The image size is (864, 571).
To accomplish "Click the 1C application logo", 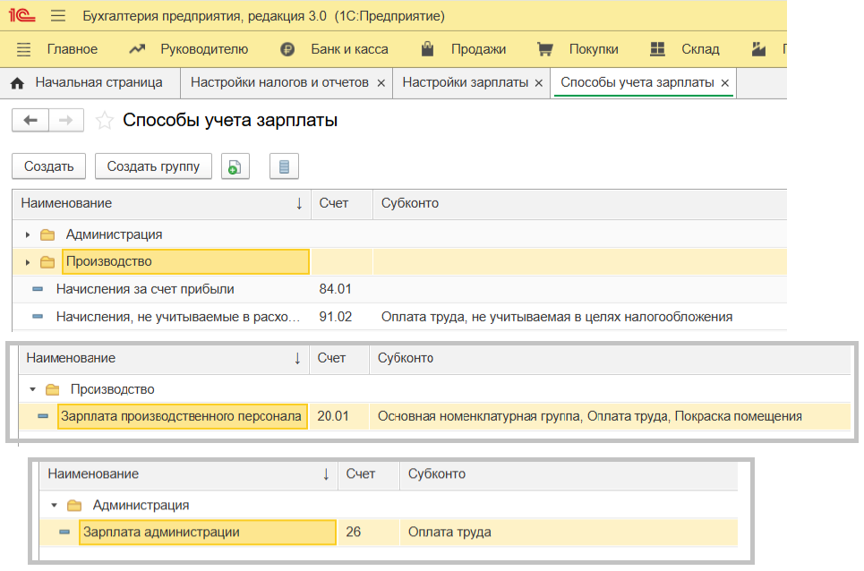I will (x=22, y=15).
